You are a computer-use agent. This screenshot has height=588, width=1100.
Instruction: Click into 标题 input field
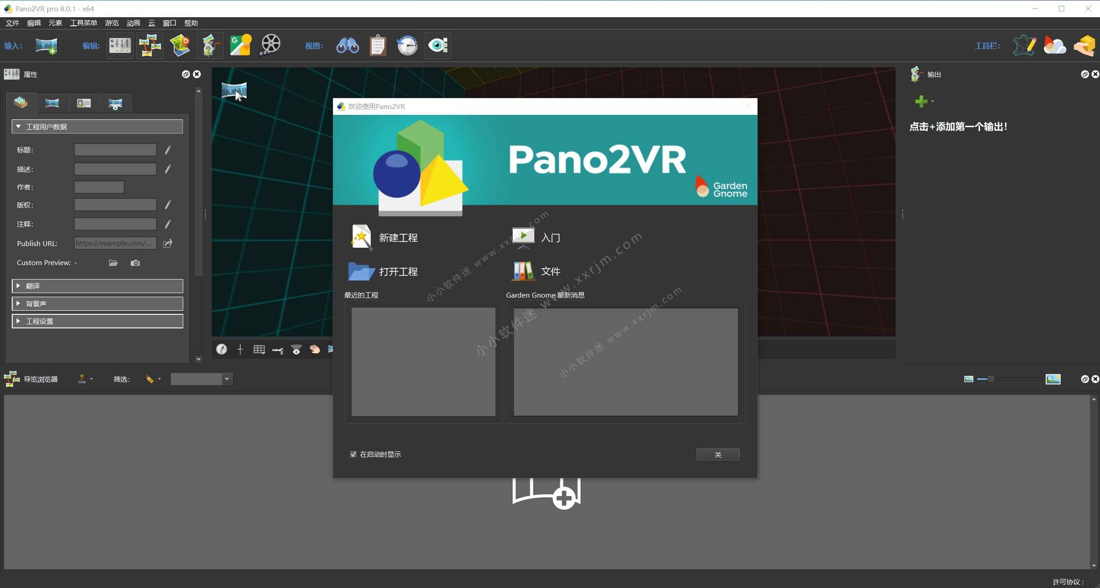coord(115,150)
